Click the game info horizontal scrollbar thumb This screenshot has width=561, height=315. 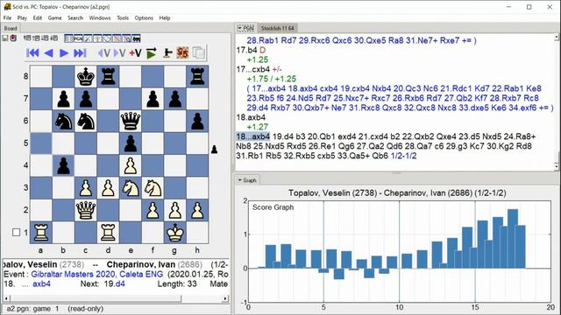pyautogui.click(x=96, y=298)
